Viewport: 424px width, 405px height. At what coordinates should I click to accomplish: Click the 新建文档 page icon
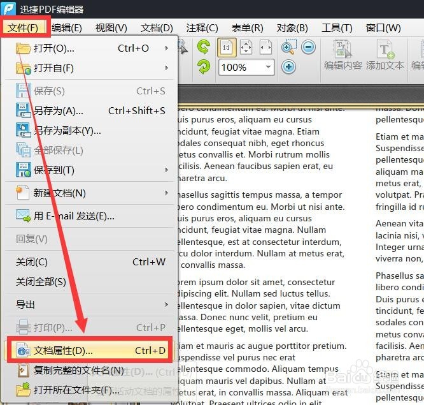click(23, 193)
